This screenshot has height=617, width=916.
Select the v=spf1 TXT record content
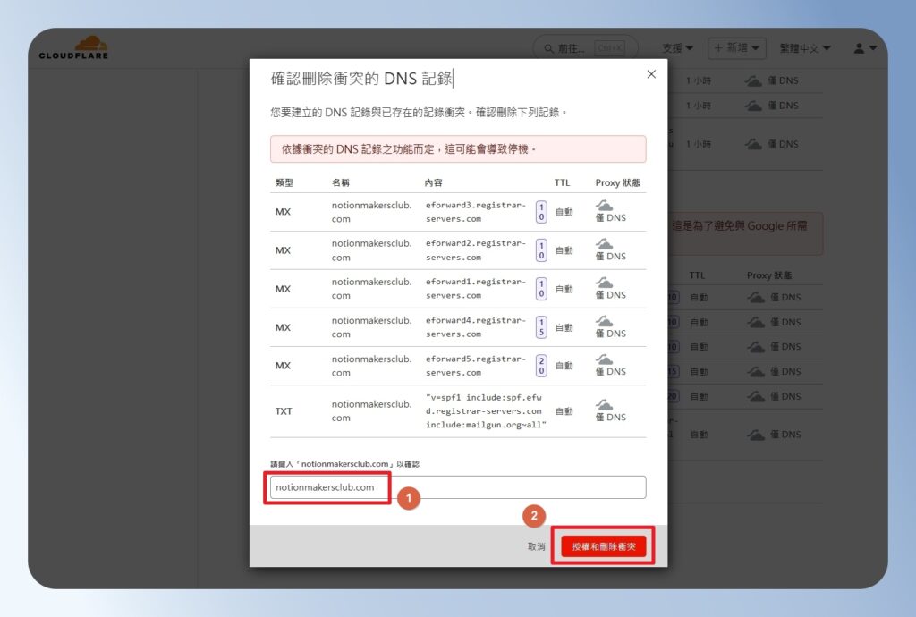(486, 411)
